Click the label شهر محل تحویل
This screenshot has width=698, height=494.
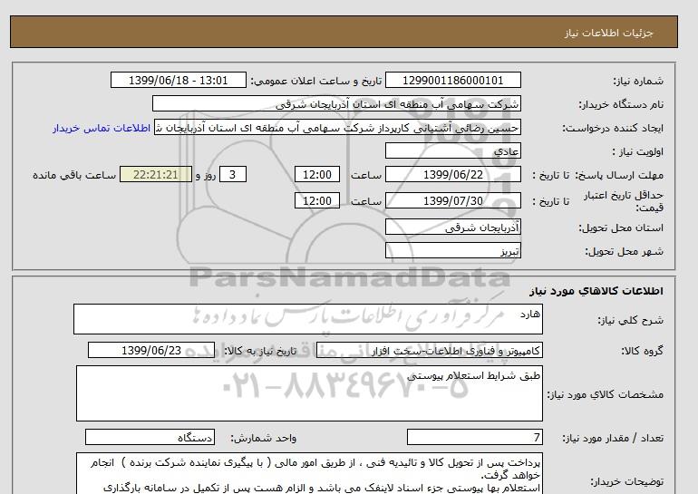tap(624, 251)
